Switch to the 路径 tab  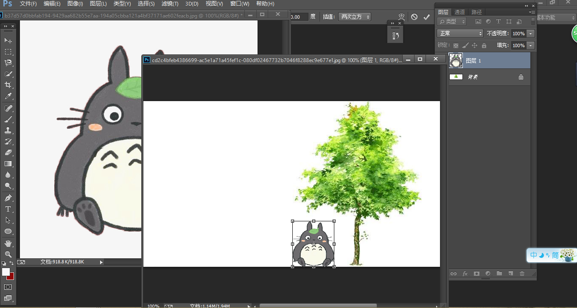click(x=476, y=12)
